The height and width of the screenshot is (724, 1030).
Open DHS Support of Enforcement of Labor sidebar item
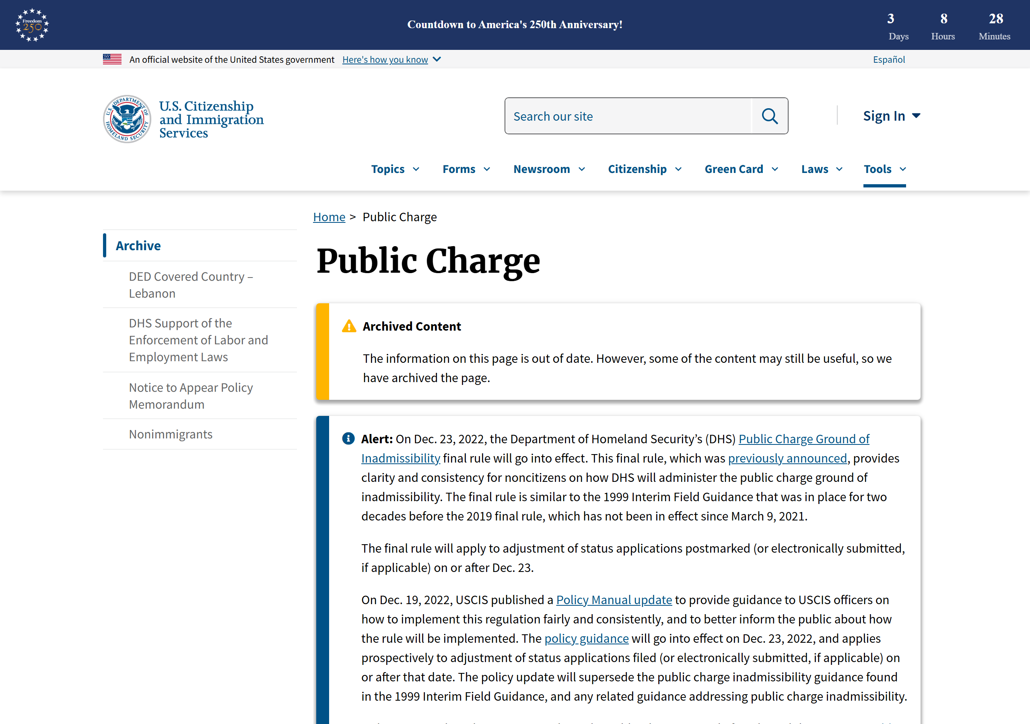click(198, 340)
